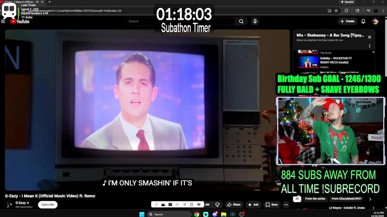Click the browser address bar URL
Image resolution: width=387 pixels, height=217 pixels.
(75, 11)
